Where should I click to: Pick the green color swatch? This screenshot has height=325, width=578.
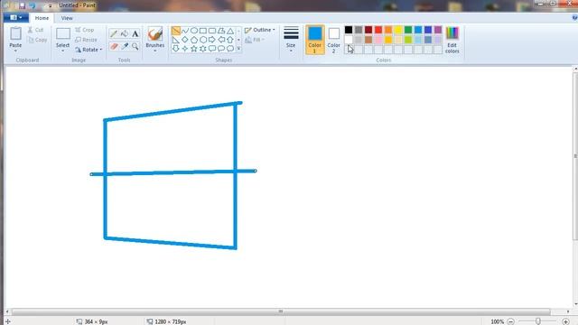coord(408,30)
